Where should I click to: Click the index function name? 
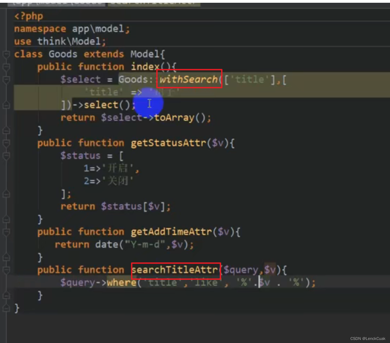coord(145,67)
